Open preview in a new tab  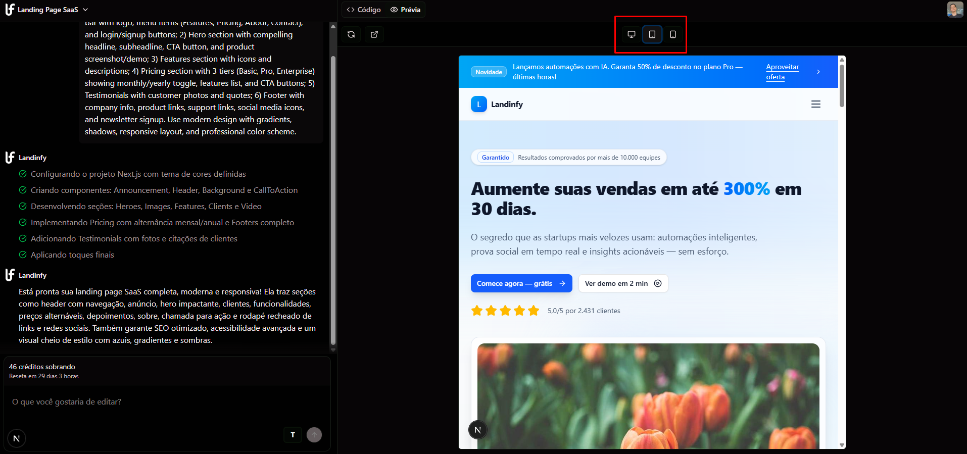pos(374,34)
